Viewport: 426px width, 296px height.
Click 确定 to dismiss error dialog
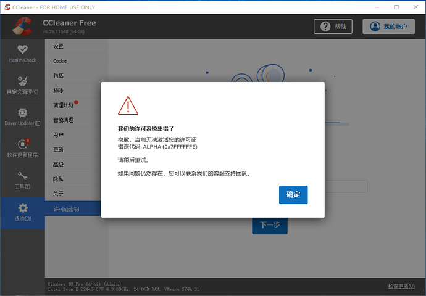pyautogui.click(x=293, y=194)
